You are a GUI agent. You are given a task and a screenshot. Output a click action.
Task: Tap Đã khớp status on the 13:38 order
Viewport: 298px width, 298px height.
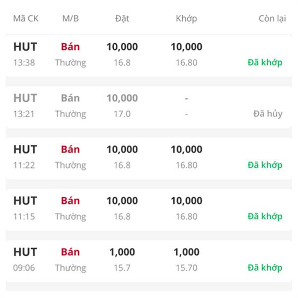pyautogui.click(x=265, y=63)
